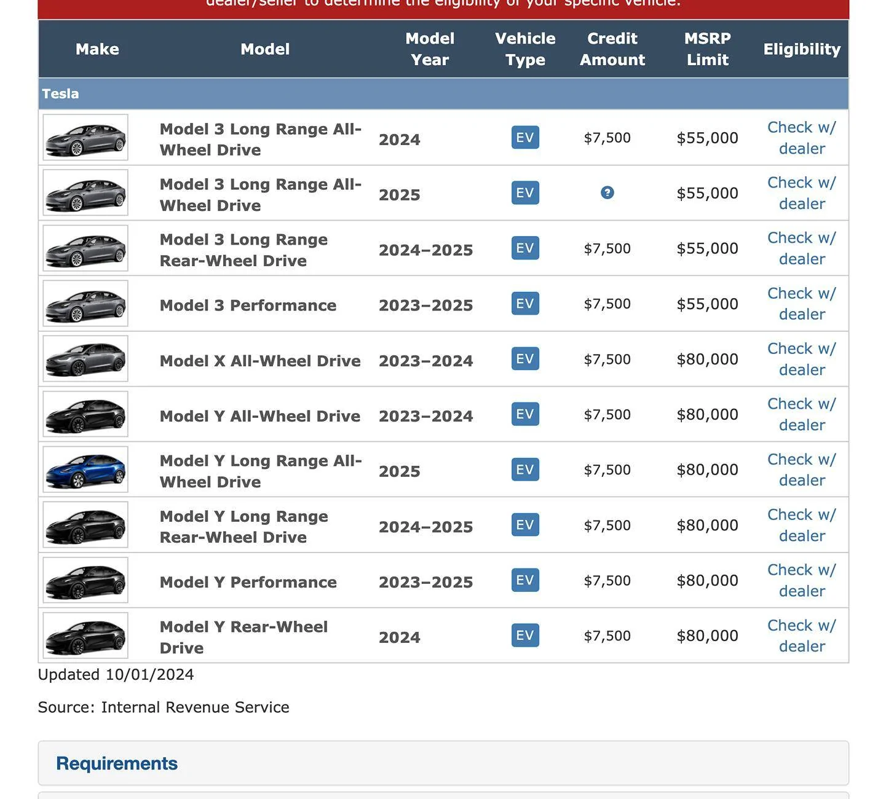Select 'Model Y Rear-Wheel Drive' model name
Screen dimensions: 886x799
pyautogui.click(x=243, y=637)
